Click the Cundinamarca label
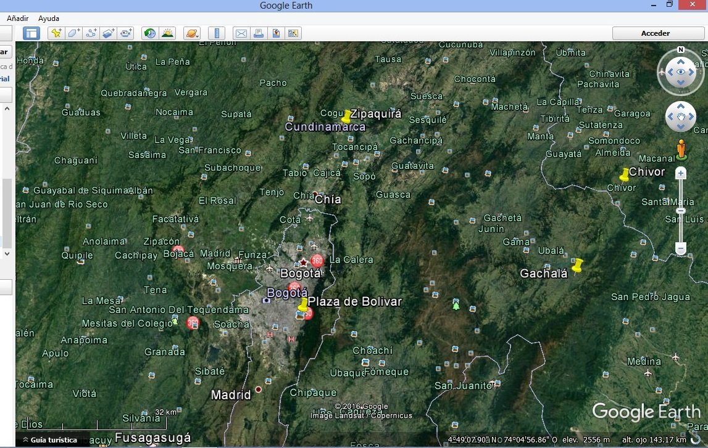Screen dimensions: 708x448 point(325,127)
